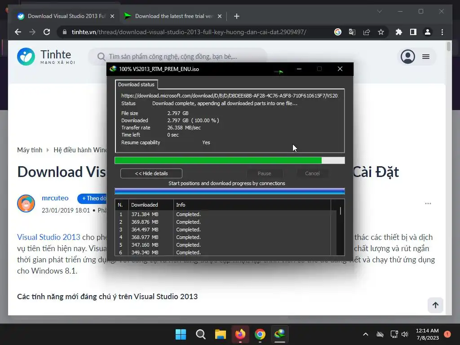Open the Tinhte hamburger menu
This screenshot has height=345, width=460.
click(x=426, y=57)
